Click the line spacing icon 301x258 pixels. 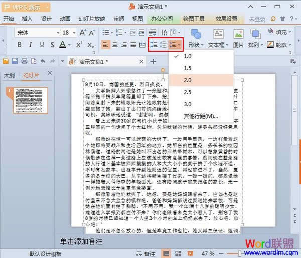(173, 45)
